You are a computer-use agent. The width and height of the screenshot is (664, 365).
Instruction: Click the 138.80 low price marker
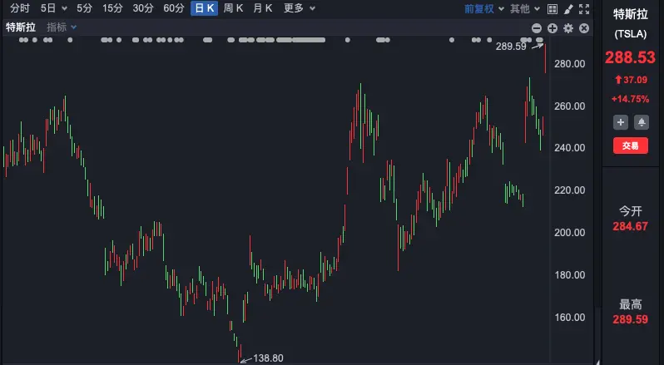pyautogui.click(x=268, y=358)
